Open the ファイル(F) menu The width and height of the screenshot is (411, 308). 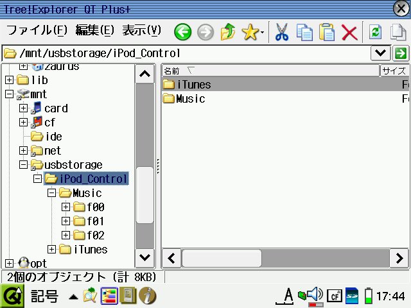37,30
